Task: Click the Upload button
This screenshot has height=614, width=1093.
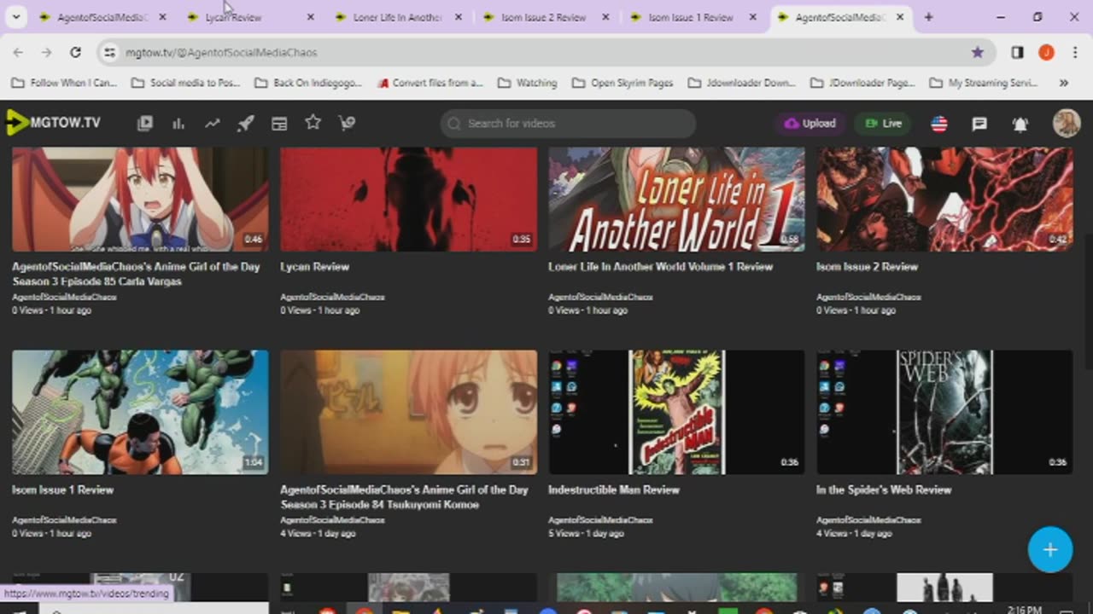Action: [810, 124]
